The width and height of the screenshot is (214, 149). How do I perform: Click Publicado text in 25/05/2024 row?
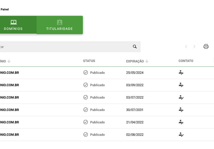click(97, 73)
